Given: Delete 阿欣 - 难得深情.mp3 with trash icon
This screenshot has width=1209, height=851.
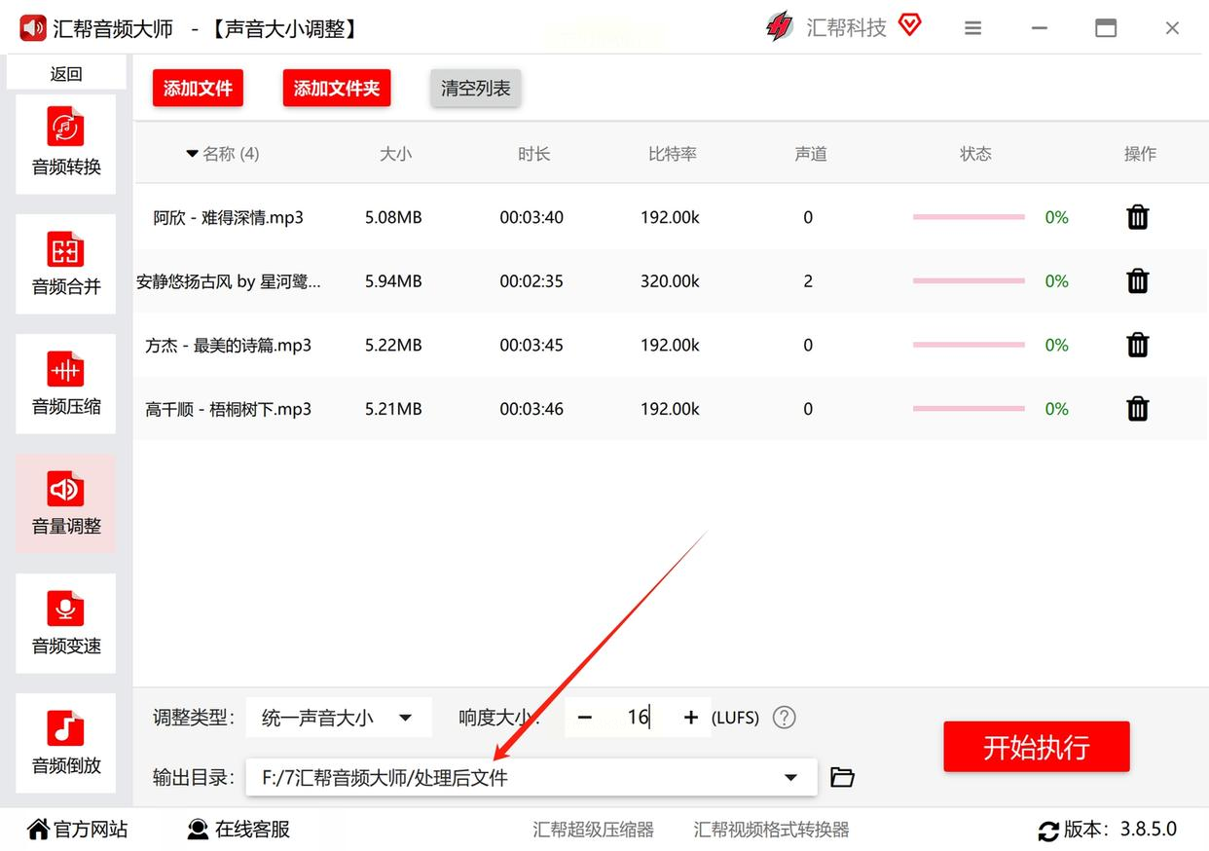Looking at the screenshot, I should (x=1137, y=217).
